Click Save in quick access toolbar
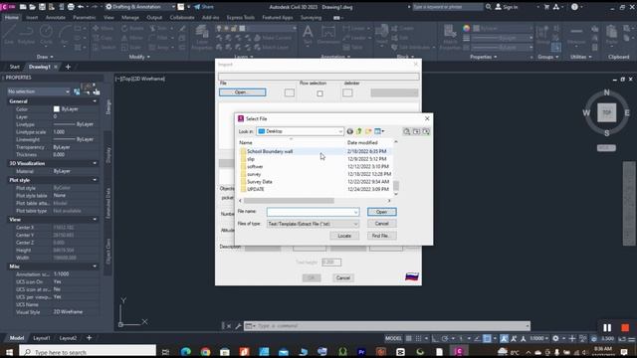The height and width of the screenshot is (358, 637). pos(42,7)
